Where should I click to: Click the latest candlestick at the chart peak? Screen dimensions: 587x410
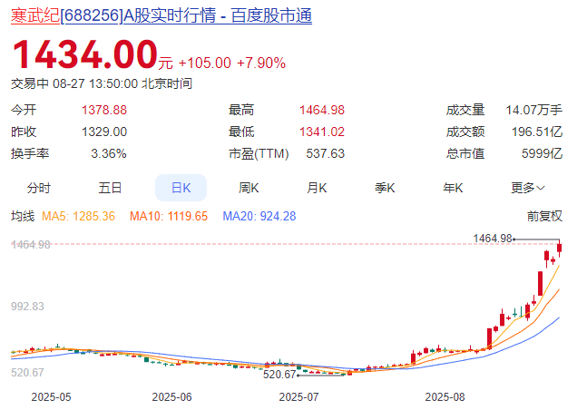(559, 248)
